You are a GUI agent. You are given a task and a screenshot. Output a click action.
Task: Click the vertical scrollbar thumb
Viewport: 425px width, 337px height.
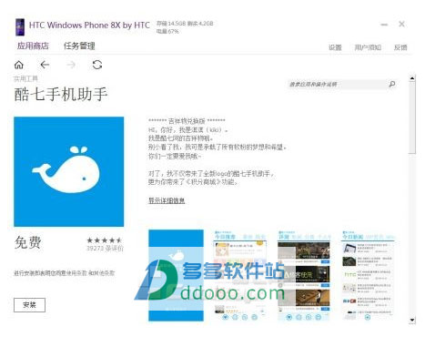(412, 117)
